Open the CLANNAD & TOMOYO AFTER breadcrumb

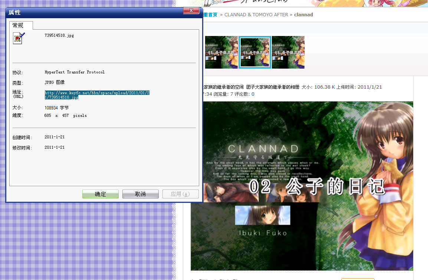click(x=256, y=15)
